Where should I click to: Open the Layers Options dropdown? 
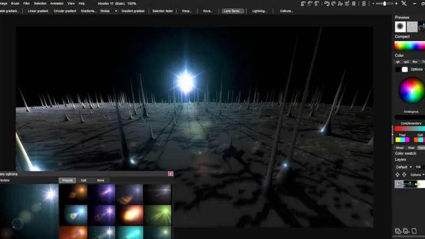pos(417,175)
